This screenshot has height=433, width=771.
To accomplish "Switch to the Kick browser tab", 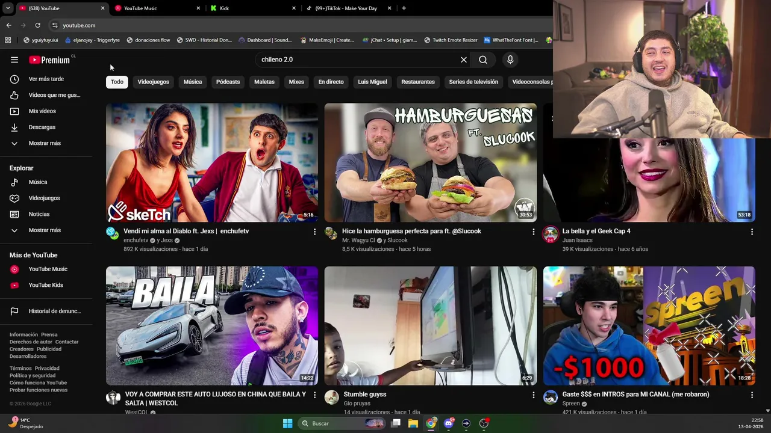I will (253, 8).
